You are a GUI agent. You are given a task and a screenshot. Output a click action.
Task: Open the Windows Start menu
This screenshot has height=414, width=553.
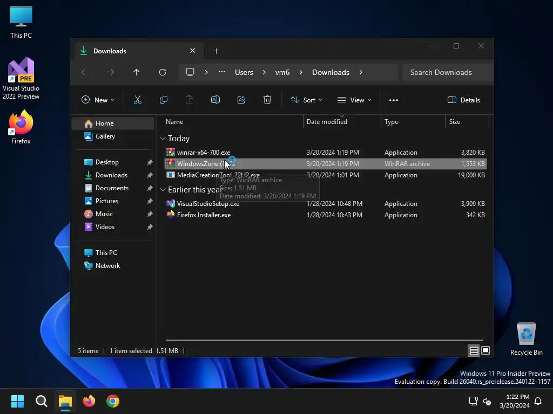[17, 401]
